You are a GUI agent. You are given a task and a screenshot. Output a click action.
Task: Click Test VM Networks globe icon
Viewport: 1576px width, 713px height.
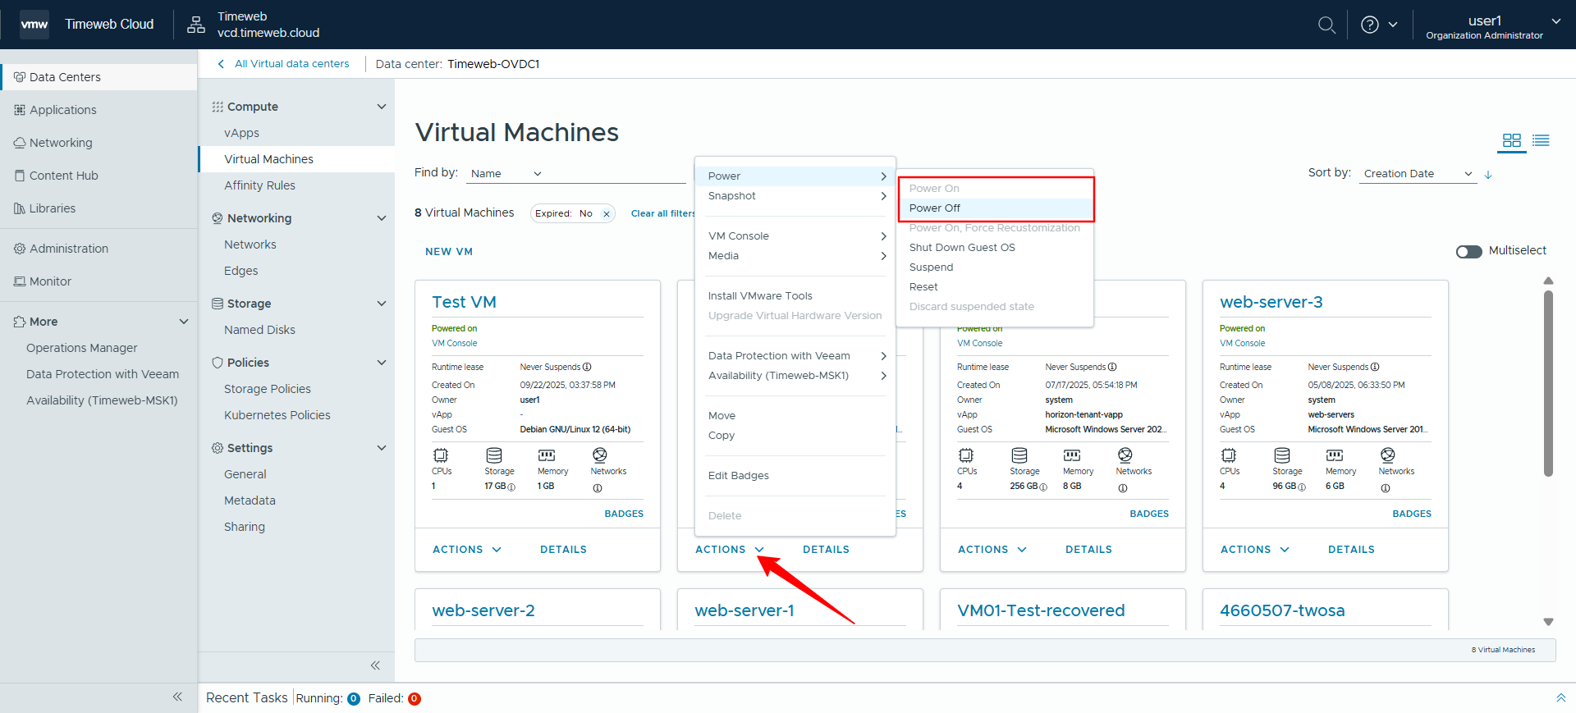600,455
